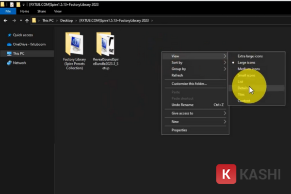This screenshot has height=194, width=291.
Task: Switch to Medium icons view
Action: click(249, 69)
